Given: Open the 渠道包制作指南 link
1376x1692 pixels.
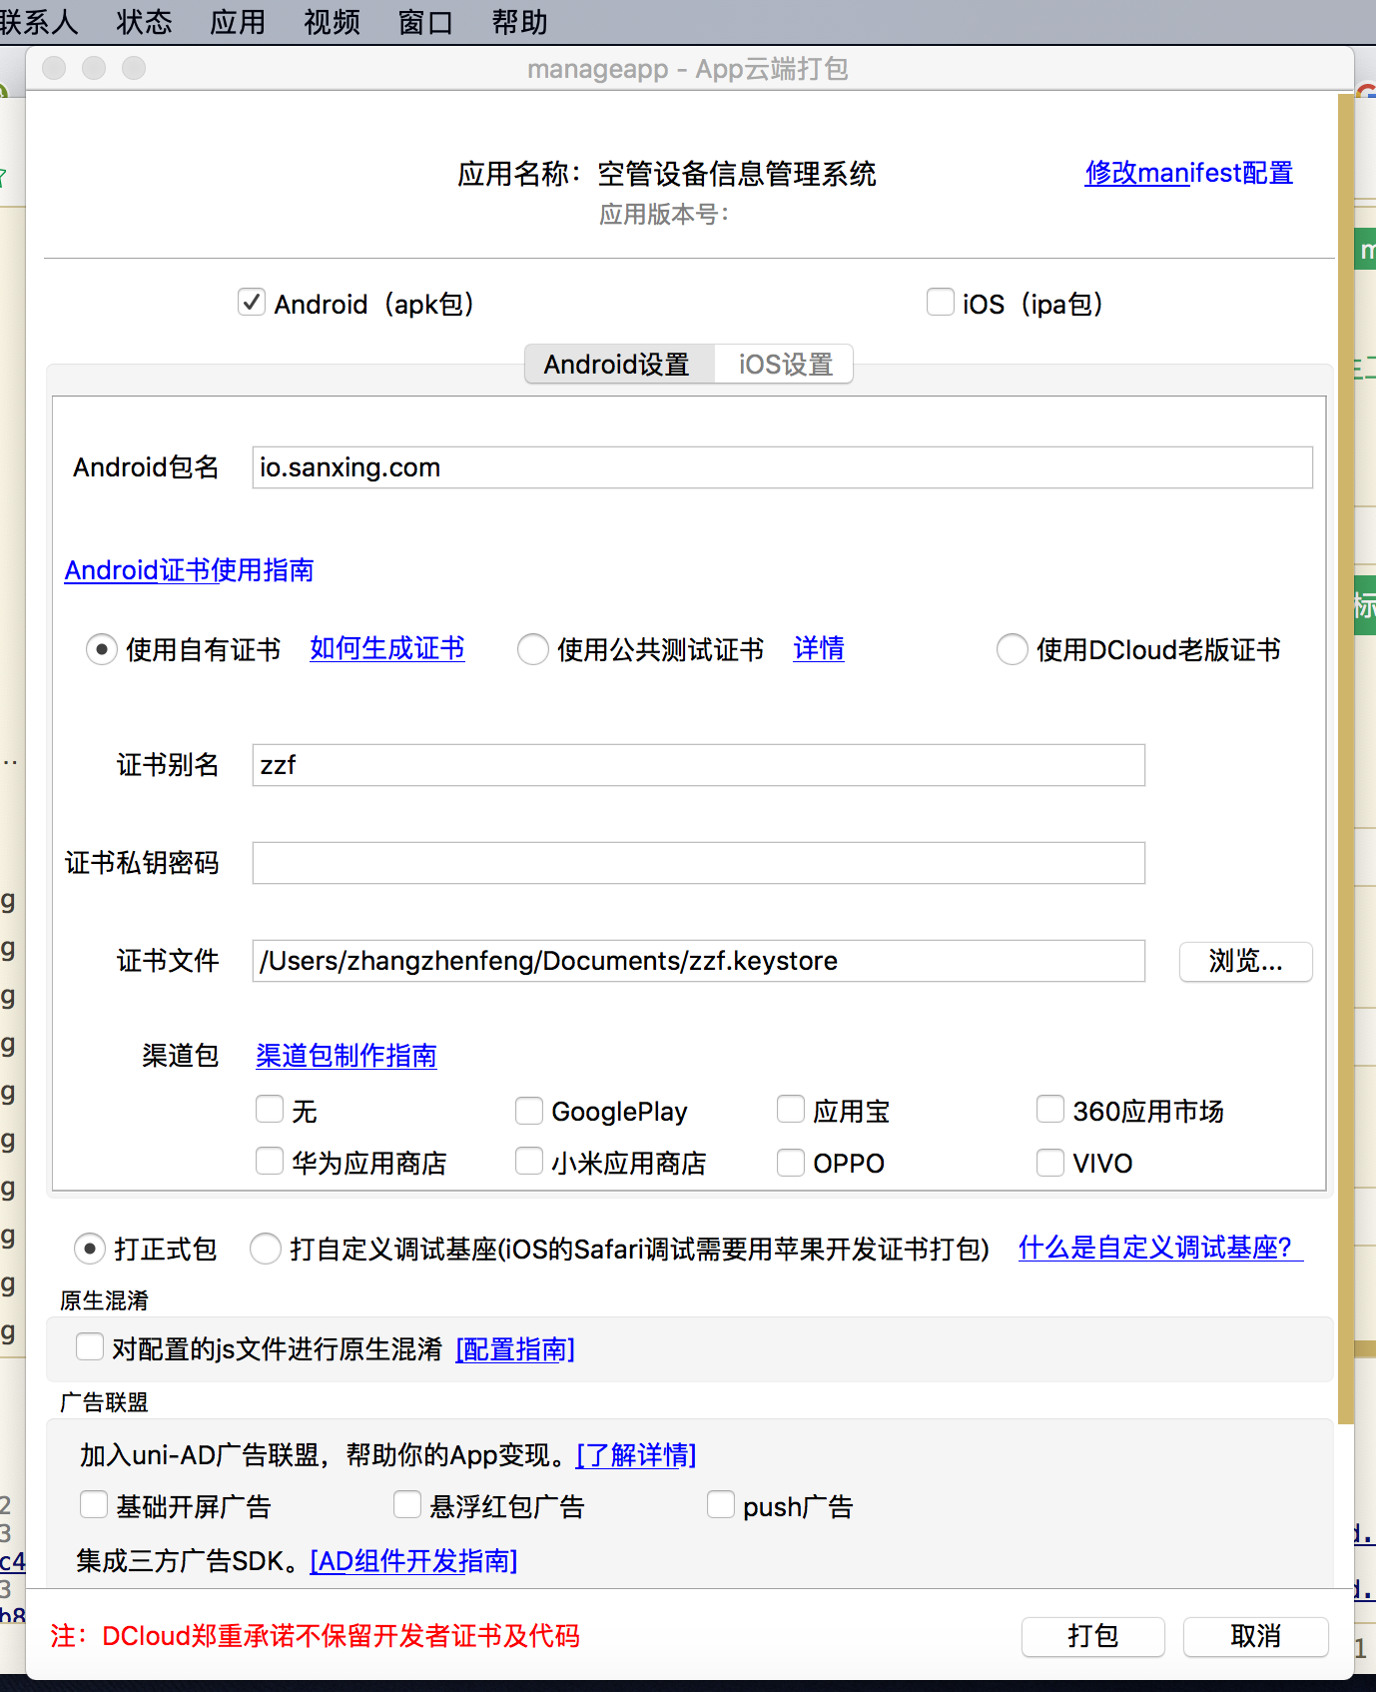Looking at the screenshot, I should 346,1056.
